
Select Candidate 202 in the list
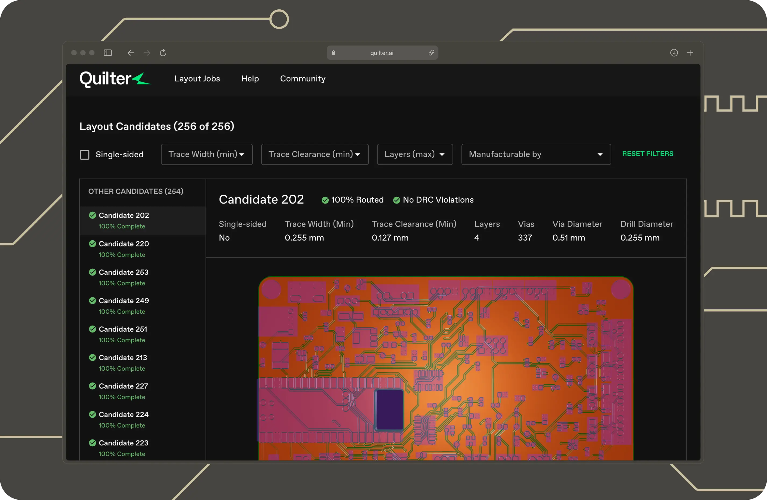(x=143, y=221)
